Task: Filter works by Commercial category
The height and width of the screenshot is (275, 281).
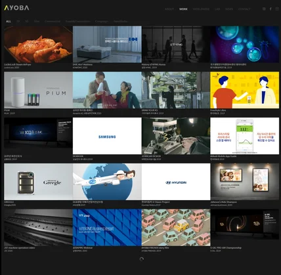Action: tap(53, 22)
